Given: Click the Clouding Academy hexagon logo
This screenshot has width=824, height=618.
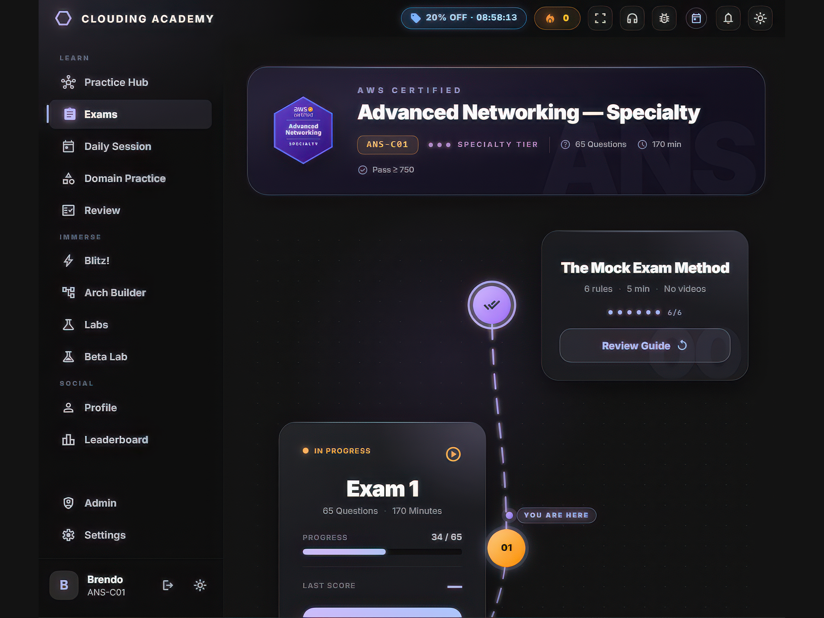Looking at the screenshot, I should [x=63, y=18].
